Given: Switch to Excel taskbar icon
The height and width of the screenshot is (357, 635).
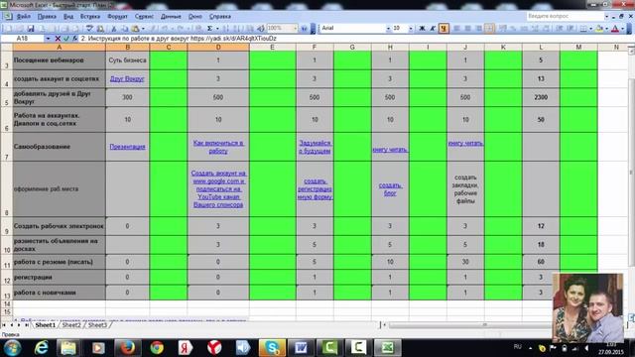Looking at the screenshot, I should [388, 348].
